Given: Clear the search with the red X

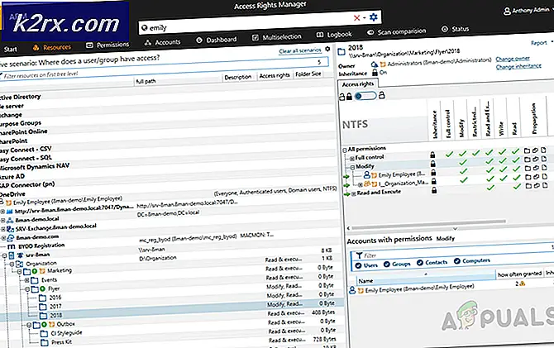Looking at the screenshot, I should (x=357, y=17).
